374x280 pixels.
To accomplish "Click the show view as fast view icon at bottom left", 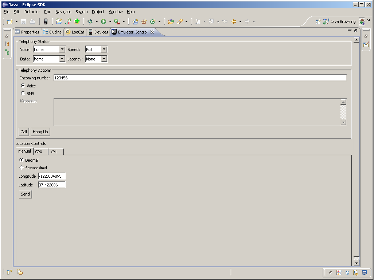I will [x=9, y=272].
